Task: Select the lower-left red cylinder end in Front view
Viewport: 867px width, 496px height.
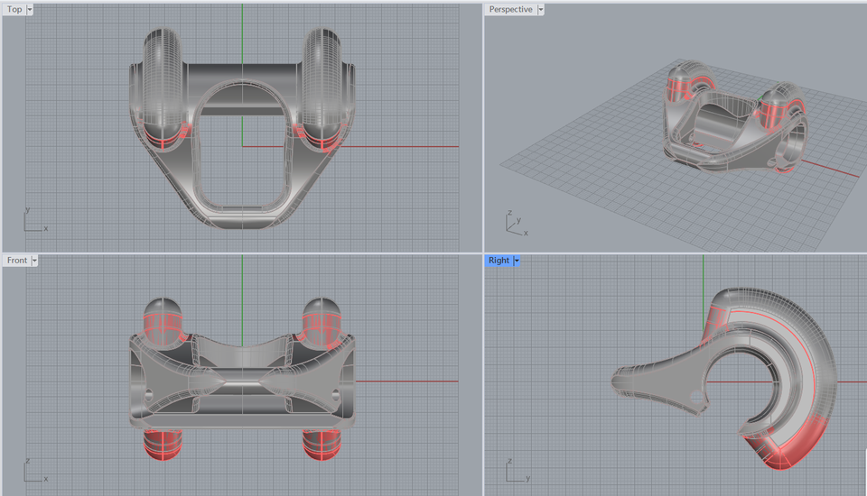Action: (x=163, y=445)
